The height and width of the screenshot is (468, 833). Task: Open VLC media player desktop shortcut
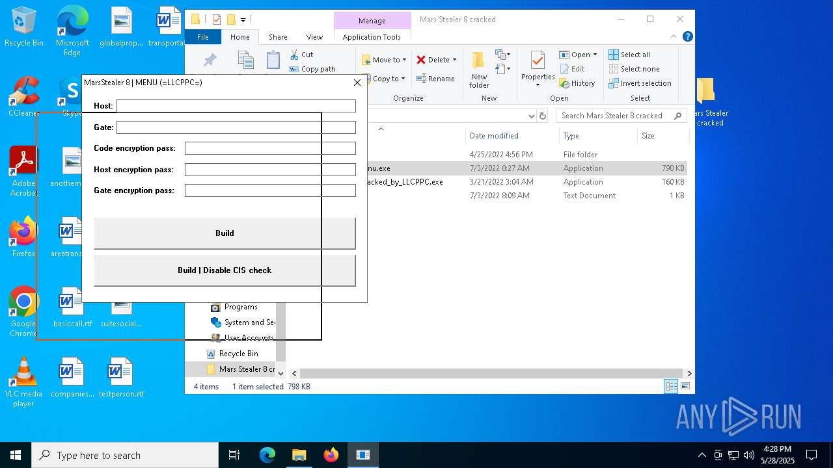24,382
